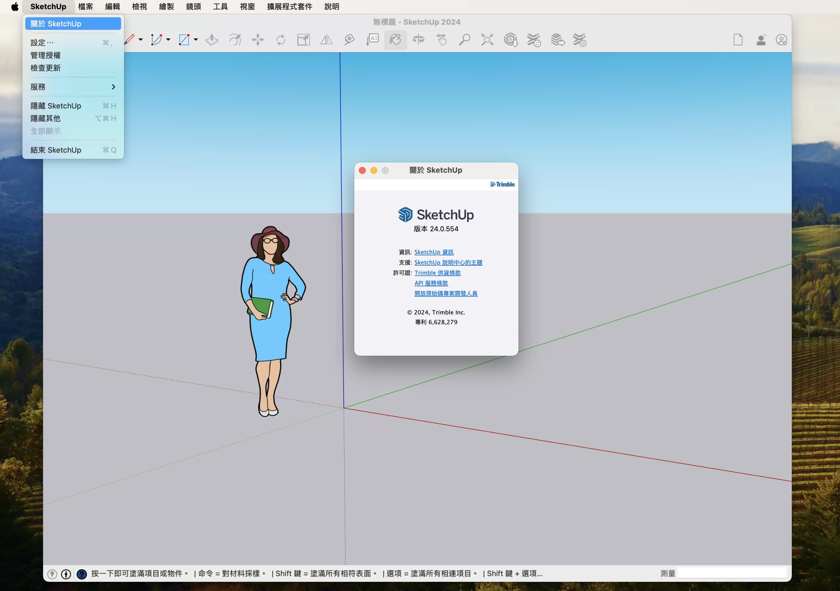840x591 pixels.
Task: Select the Rotate tool
Action: (281, 39)
